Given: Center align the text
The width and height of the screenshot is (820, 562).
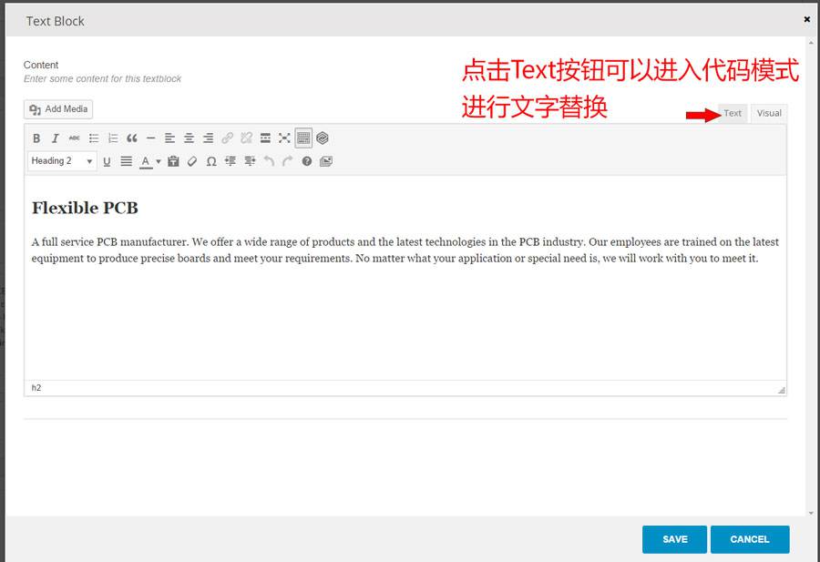Looking at the screenshot, I should pyautogui.click(x=190, y=138).
